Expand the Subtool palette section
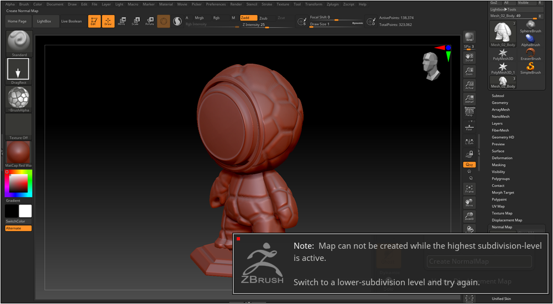553x304 pixels. (x=498, y=96)
